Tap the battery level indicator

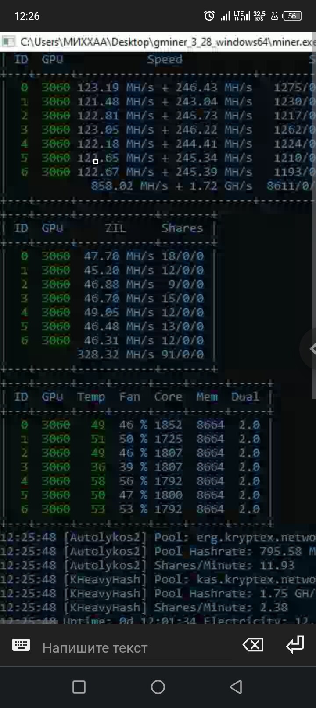pos(292,16)
